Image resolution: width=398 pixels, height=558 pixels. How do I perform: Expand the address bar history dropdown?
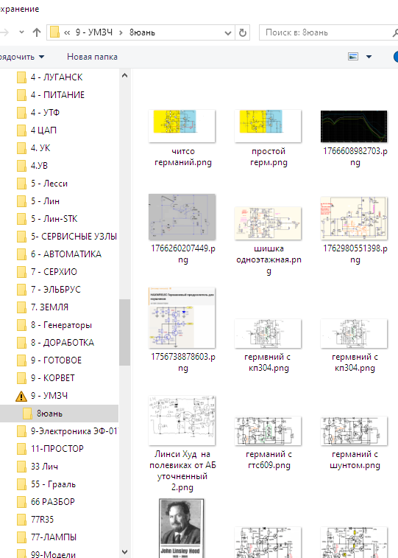pyautogui.click(x=228, y=32)
